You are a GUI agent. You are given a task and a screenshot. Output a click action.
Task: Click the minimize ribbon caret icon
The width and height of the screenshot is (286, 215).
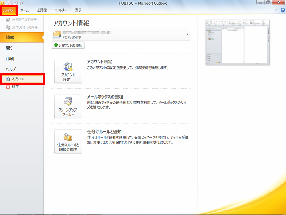[x=277, y=10]
